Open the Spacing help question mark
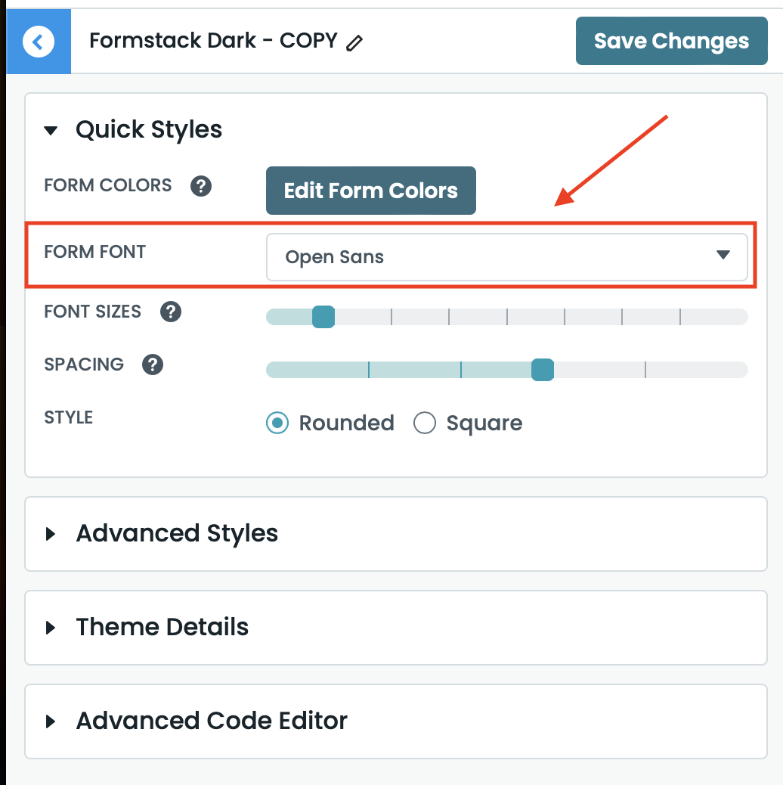Viewport: 783px width, 785px height. tap(153, 365)
